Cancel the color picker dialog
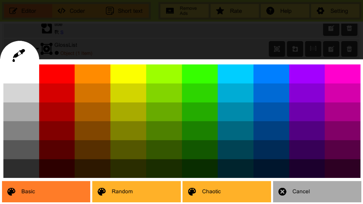This screenshot has height=204, width=363. click(317, 192)
